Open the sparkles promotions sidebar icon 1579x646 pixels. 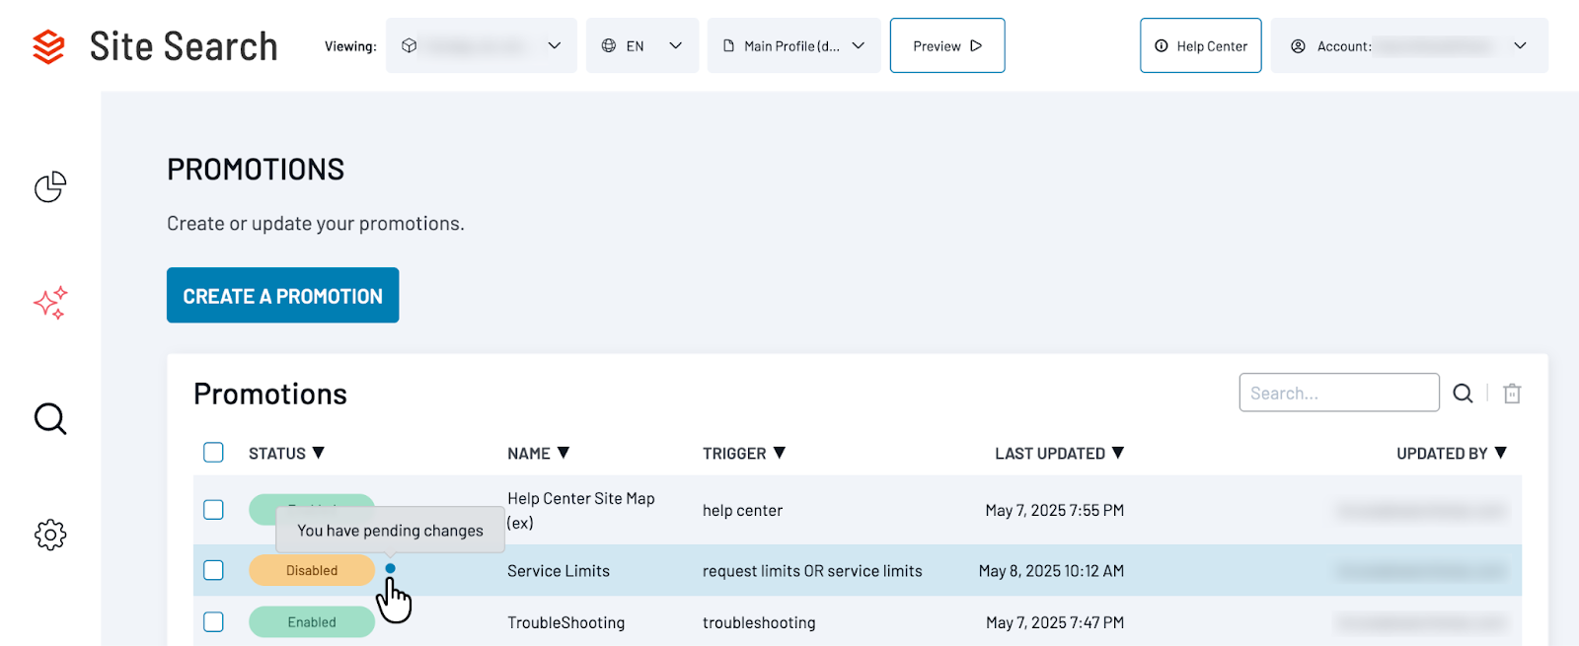[50, 303]
